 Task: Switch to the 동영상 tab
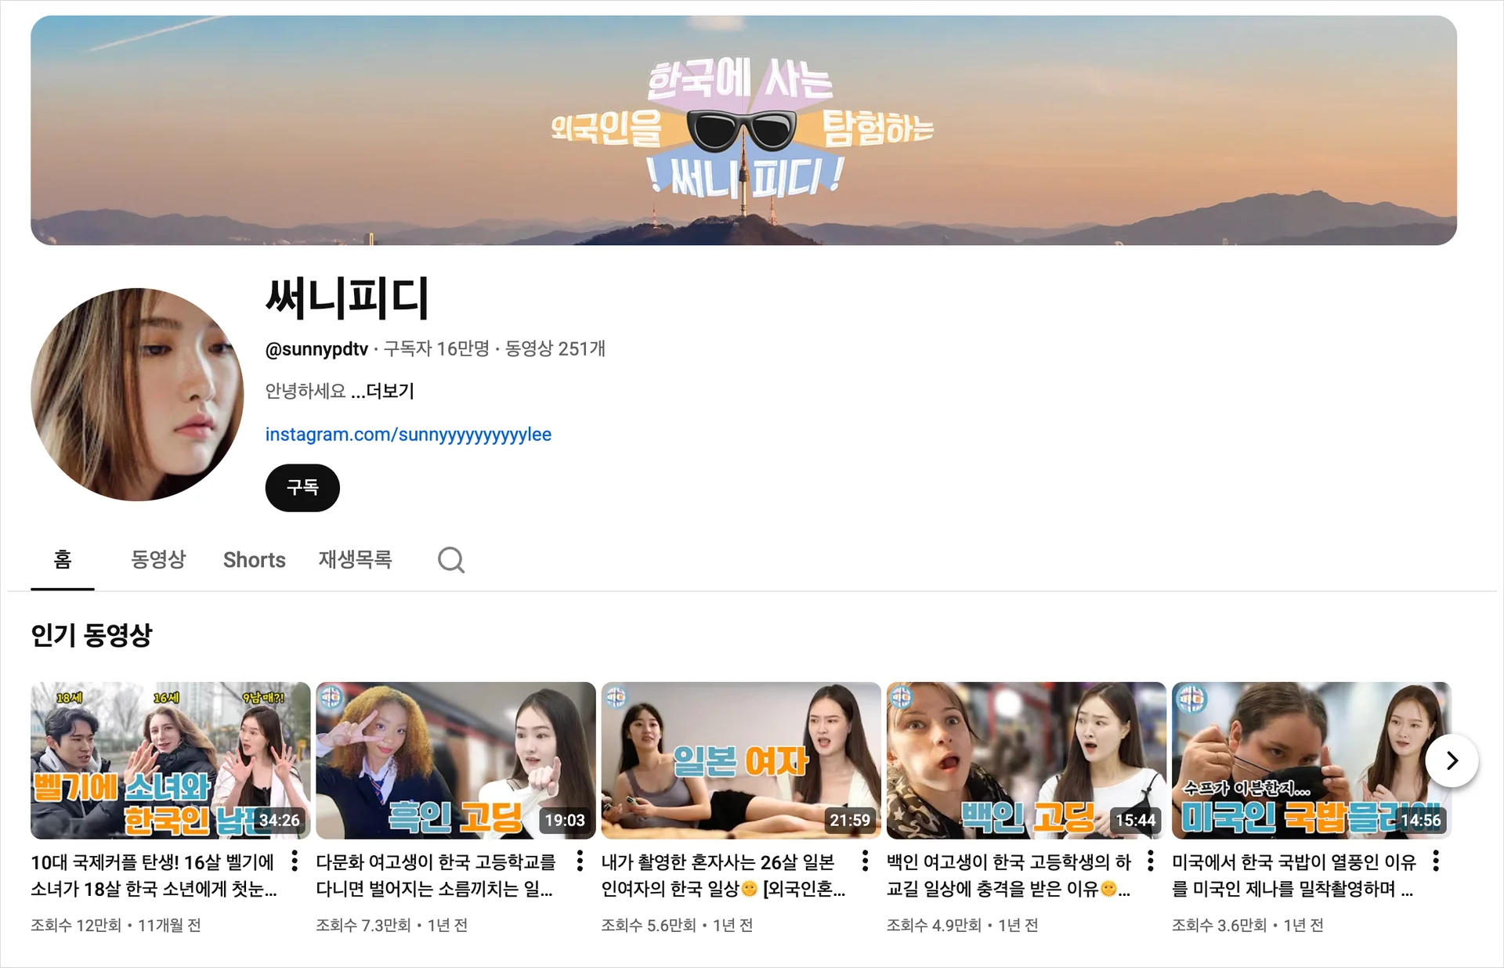[x=158, y=560]
